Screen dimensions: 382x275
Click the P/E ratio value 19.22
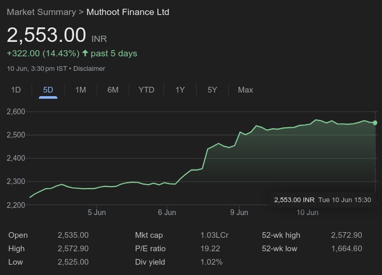(x=210, y=249)
